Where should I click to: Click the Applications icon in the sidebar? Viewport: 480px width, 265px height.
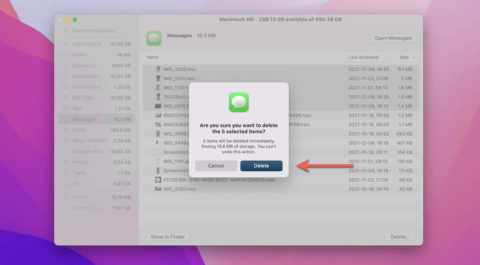click(66, 44)
